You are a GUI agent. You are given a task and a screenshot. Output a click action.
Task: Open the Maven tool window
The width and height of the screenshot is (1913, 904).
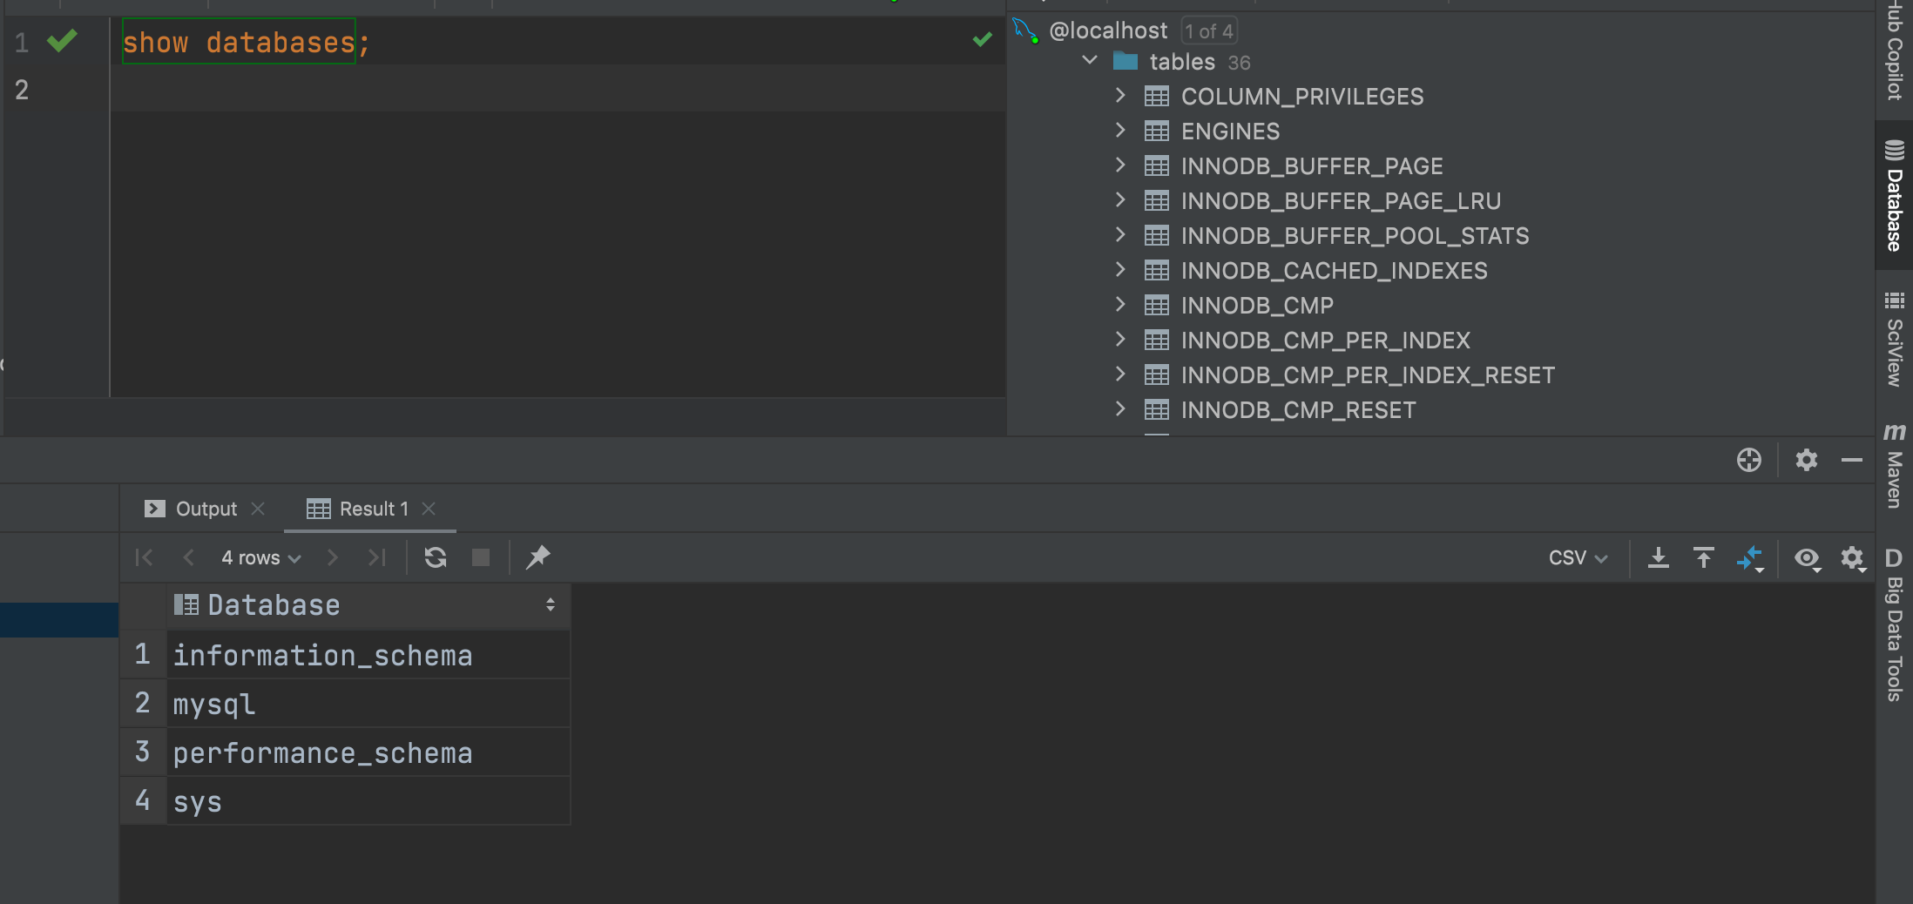1894,466
